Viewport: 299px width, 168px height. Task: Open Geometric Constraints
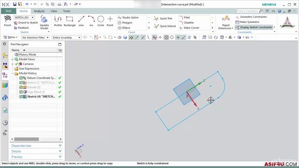coord(251,17)
